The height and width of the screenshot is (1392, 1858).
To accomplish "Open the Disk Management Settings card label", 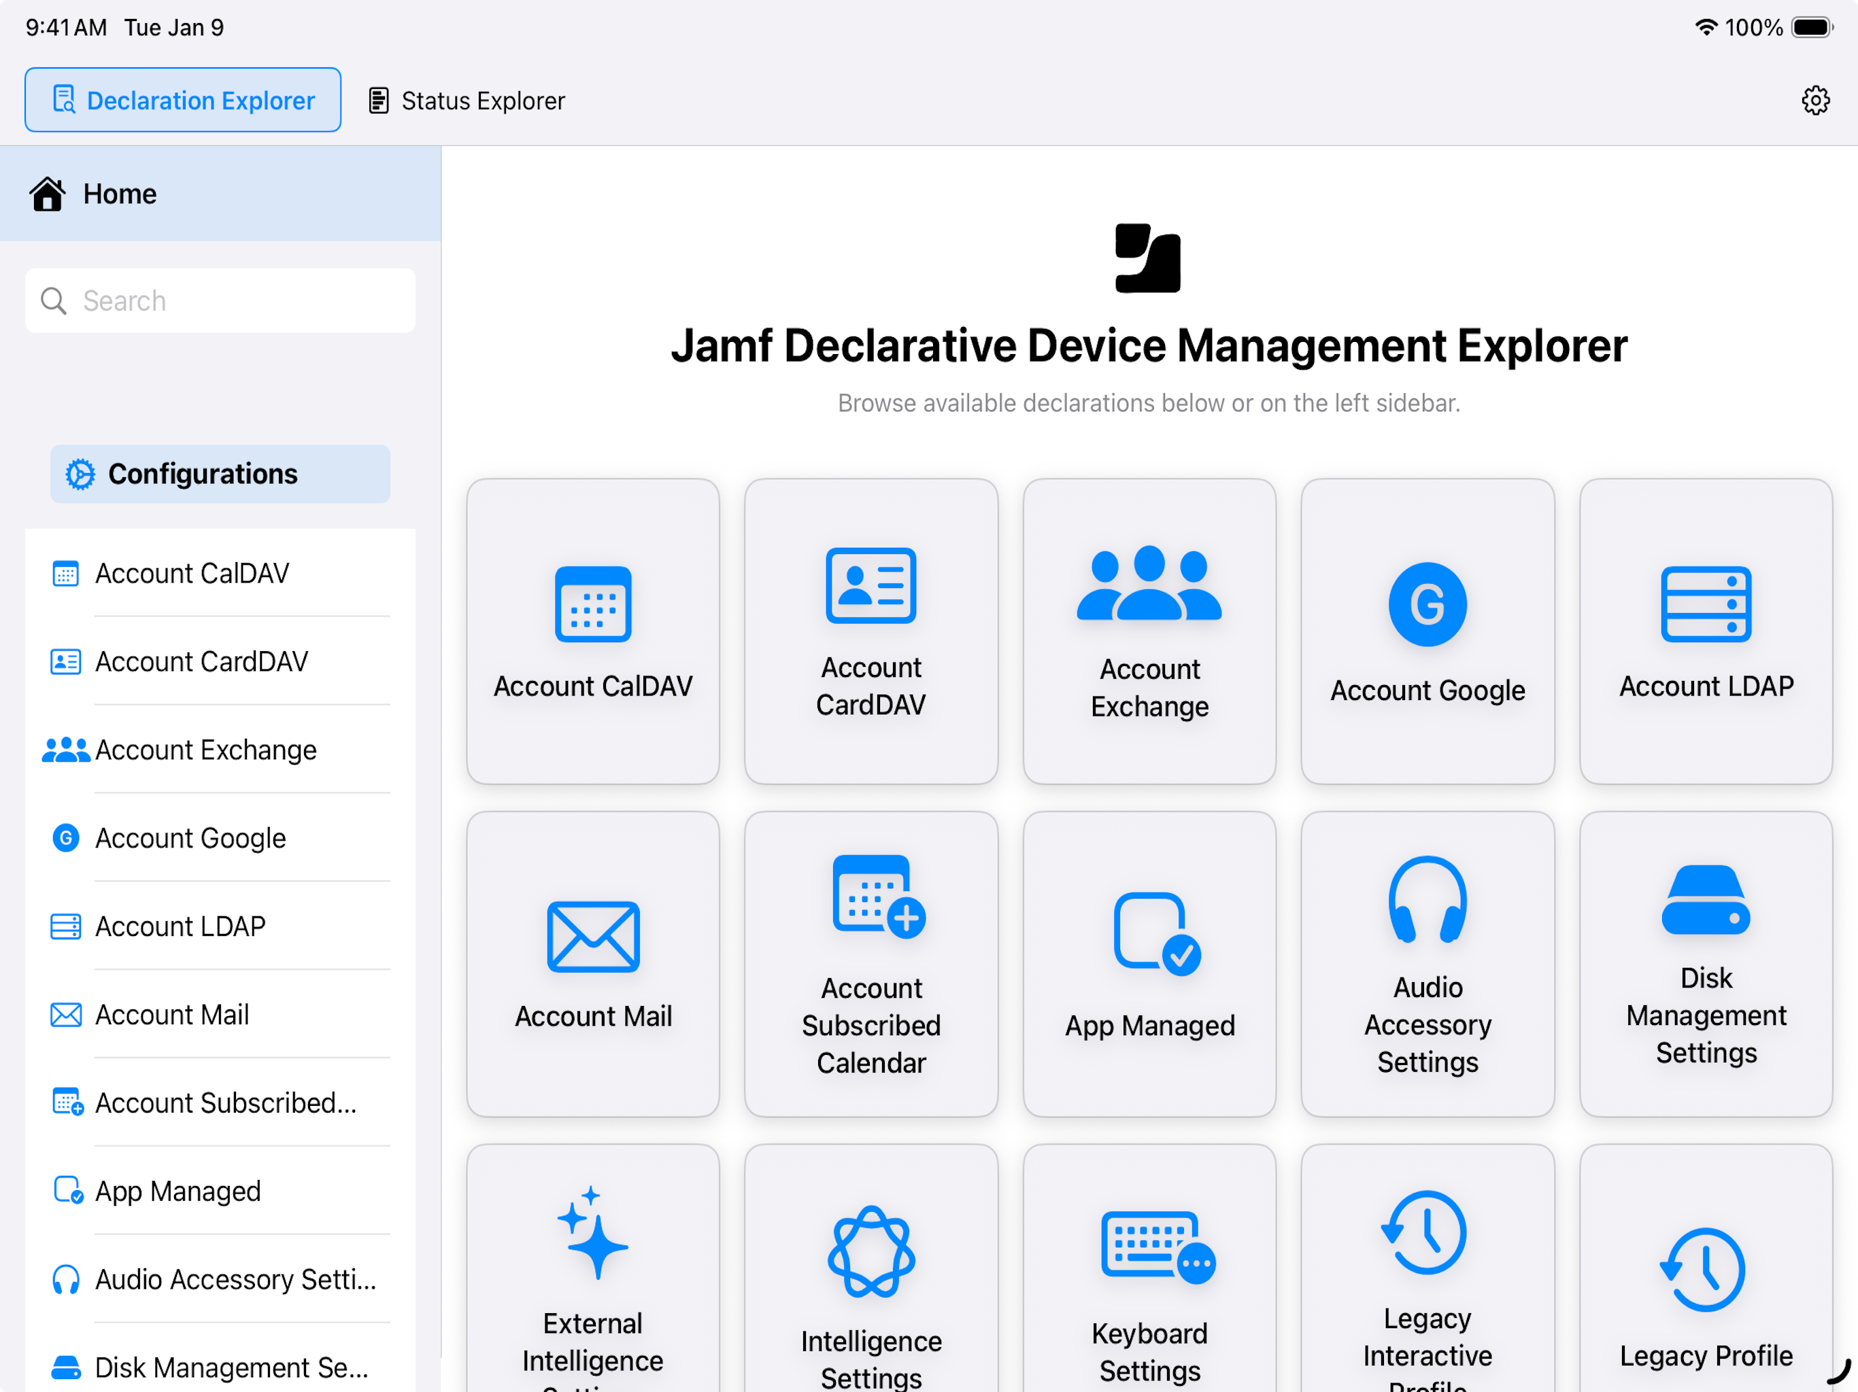I will (x=1706, y=1015).
